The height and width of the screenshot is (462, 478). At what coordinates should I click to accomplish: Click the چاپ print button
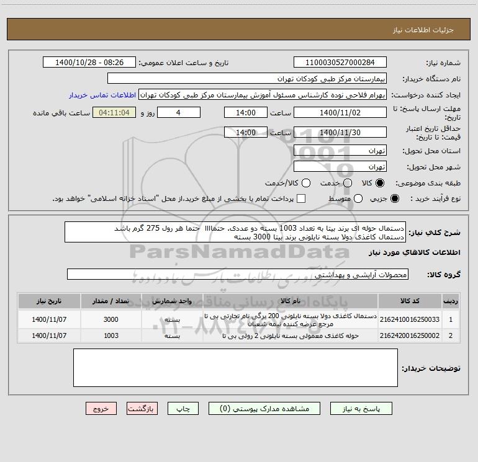pos(184,409)
